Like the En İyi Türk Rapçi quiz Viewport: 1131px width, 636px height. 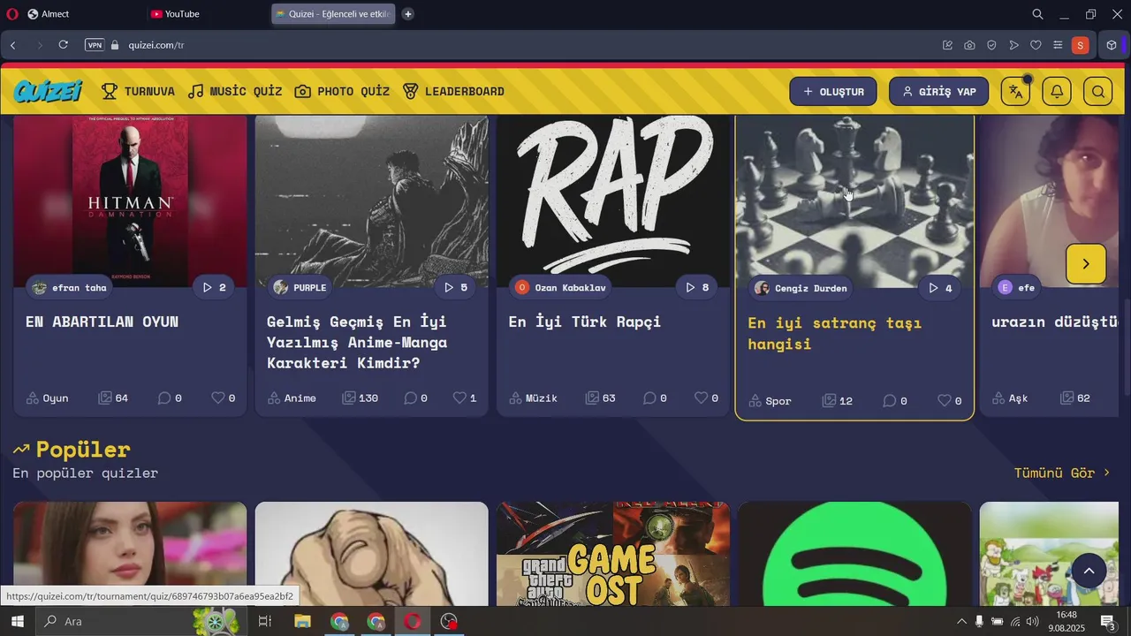(706, 398)
